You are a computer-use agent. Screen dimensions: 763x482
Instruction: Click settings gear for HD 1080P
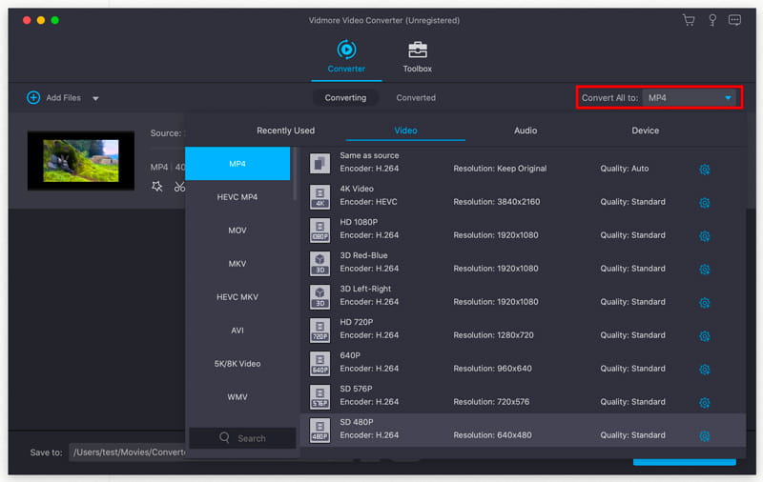pyautogui.click(x=704, y=236)
